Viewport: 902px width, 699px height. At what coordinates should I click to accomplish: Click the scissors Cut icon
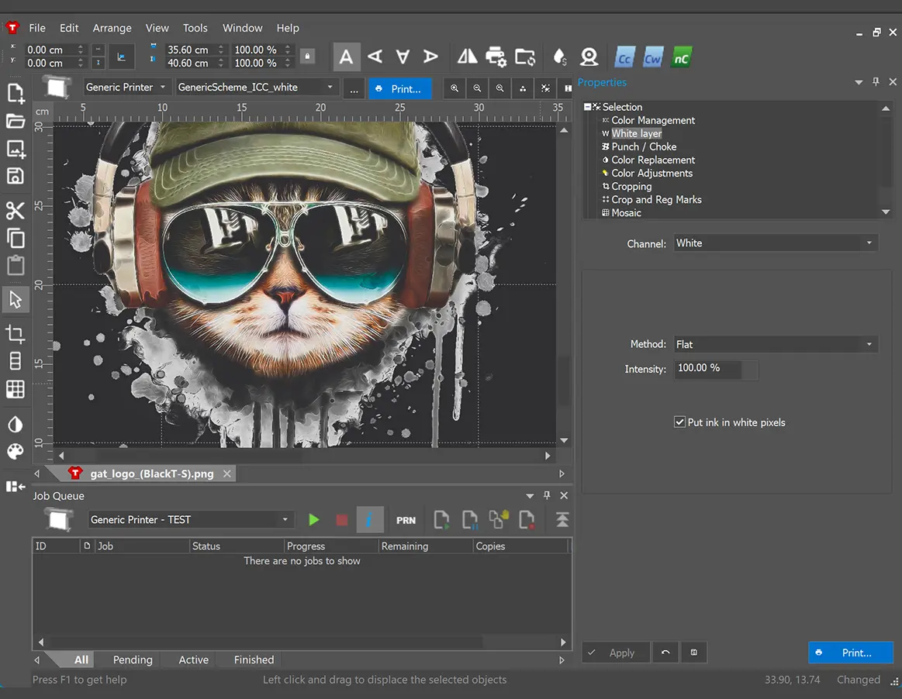tap(16, 211)
